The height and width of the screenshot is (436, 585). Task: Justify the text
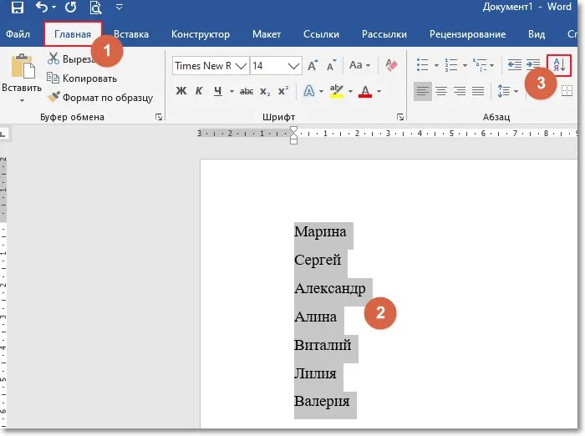(x=478, y=91)
